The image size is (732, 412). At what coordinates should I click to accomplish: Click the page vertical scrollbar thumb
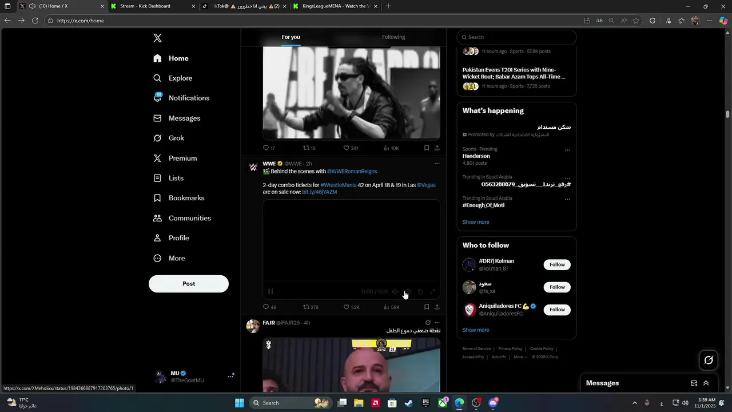tap(727, 114)
